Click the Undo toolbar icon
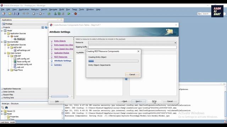The width and height of the screenshot is (227, 127). point(24,14)
